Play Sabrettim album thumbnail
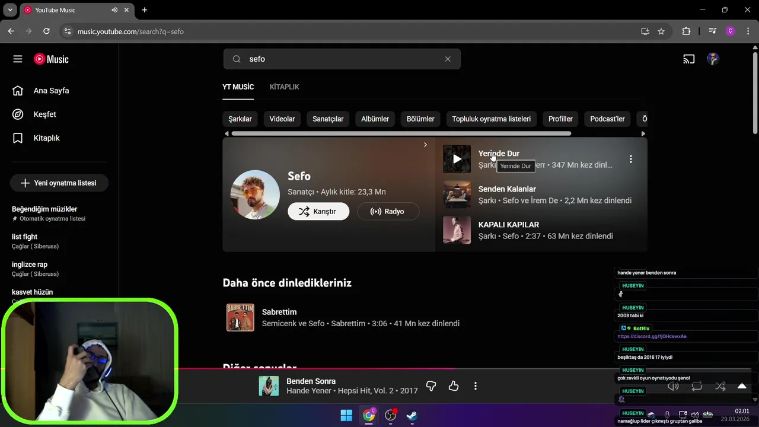759x427 pixels. (x=240, y=317)
